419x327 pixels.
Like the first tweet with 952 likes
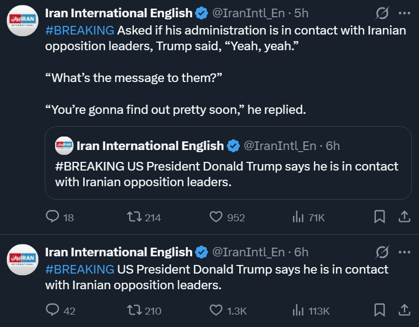click(x=216, y=217)
